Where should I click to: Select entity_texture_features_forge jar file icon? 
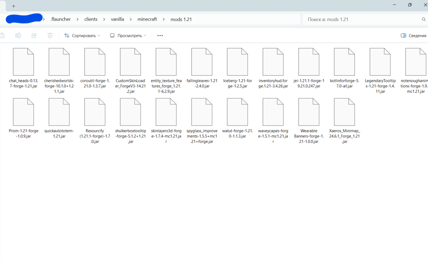point(166,62)
